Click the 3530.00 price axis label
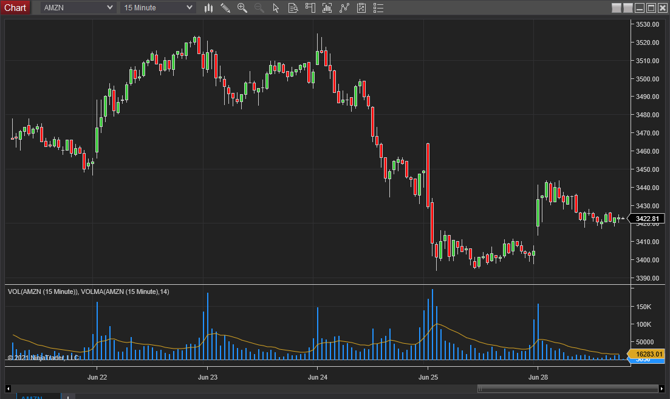The width and height of the screenshot is (670, 399). click(648, 24)
